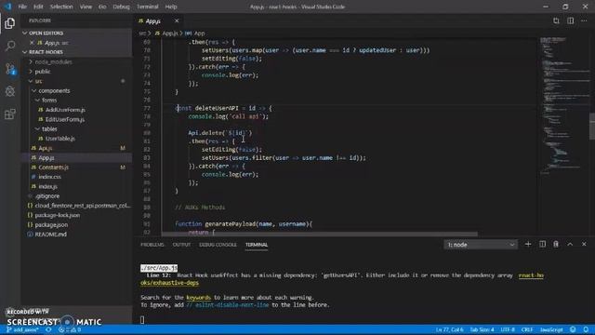Screen dimensions: 595x335
Task: Open the Edit menu
Action: pyautogui.click(x=38, y=7)
